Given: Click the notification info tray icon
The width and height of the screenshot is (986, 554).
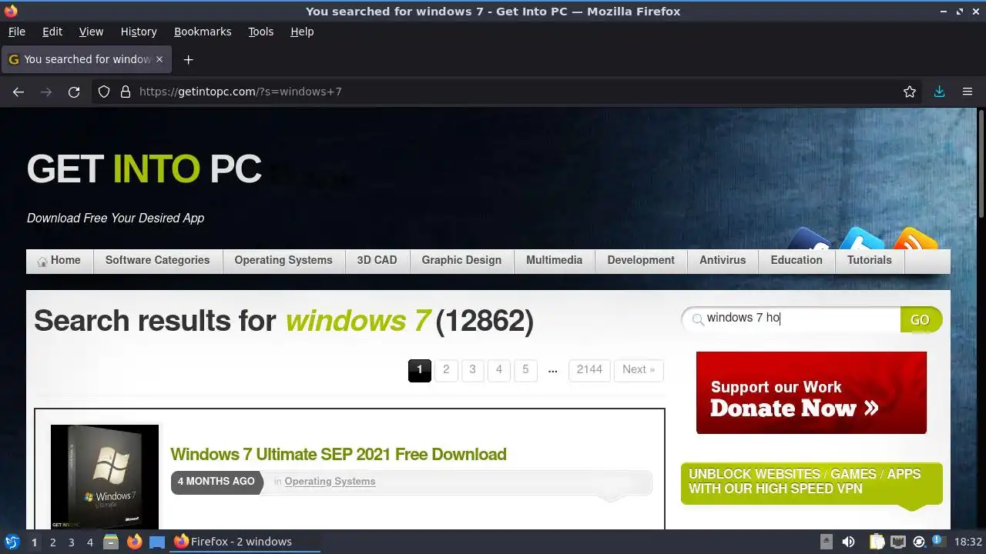Looking at the screenshot, I should pos(939,542).
